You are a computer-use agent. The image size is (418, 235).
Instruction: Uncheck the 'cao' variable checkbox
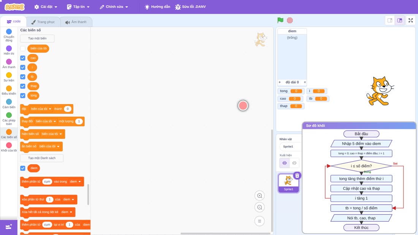(23, 58)
